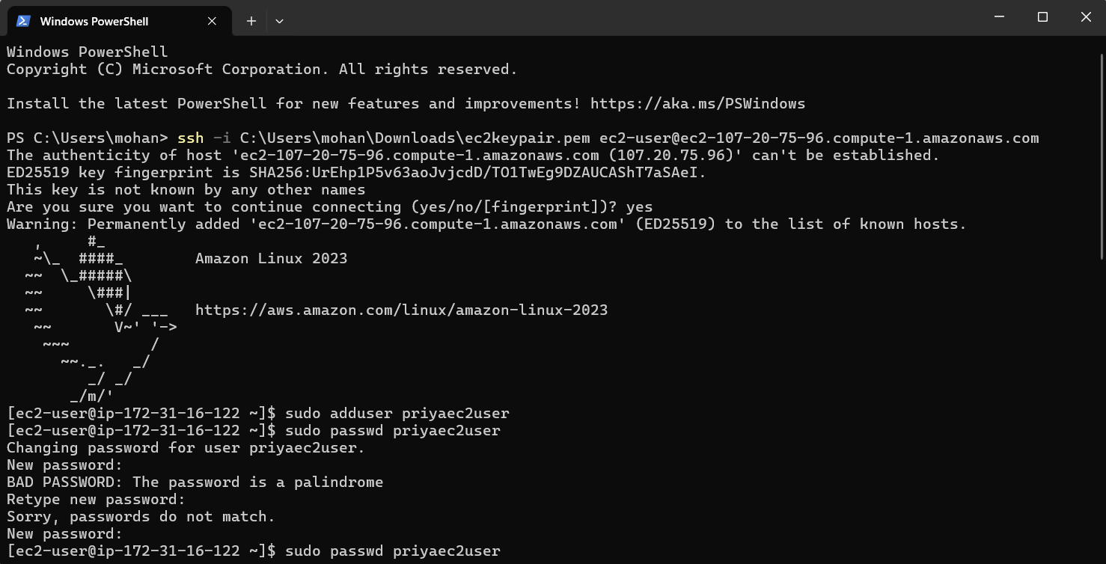Click the PowerShell icon on the tab
1106x564 pixels.
[x=22, y=21]
